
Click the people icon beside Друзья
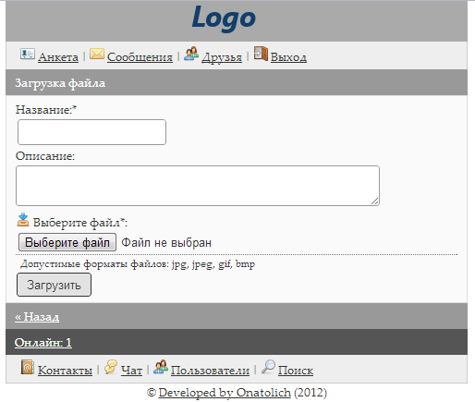pyautogui.click(x=191, y=54)
